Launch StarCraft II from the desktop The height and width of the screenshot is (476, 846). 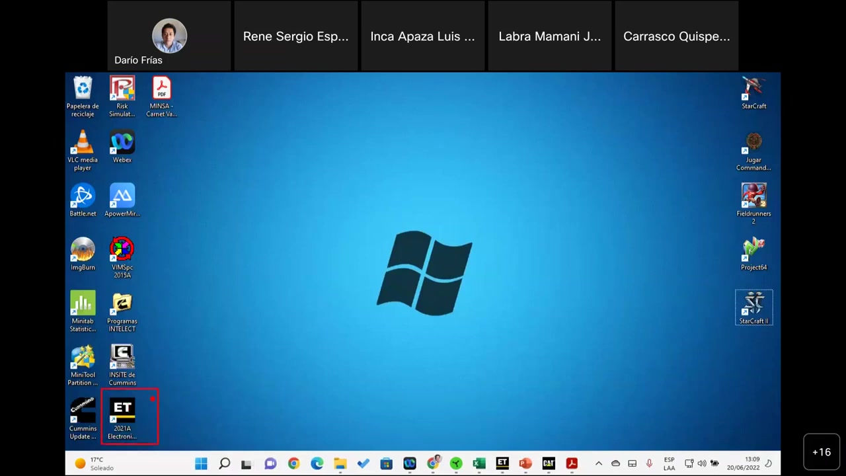point(753,304)
